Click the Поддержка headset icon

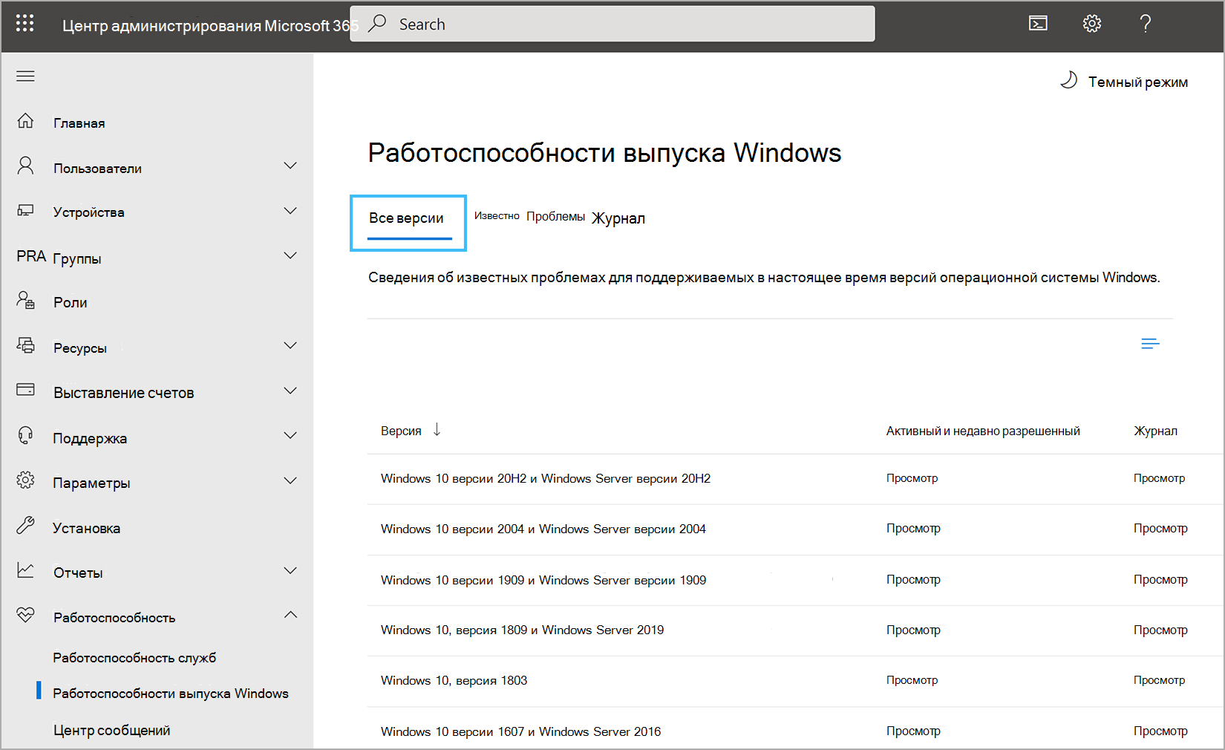(25, 435)
